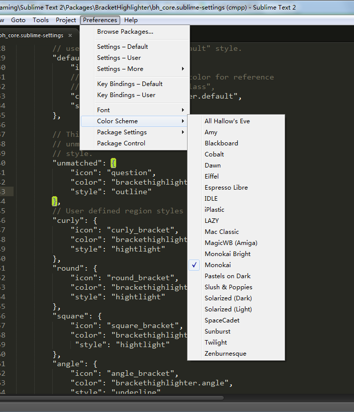Click "square_bracket" string in editor
Viewport: 354px width, 412px height.
pyautogui.click(x=143, y=326)
